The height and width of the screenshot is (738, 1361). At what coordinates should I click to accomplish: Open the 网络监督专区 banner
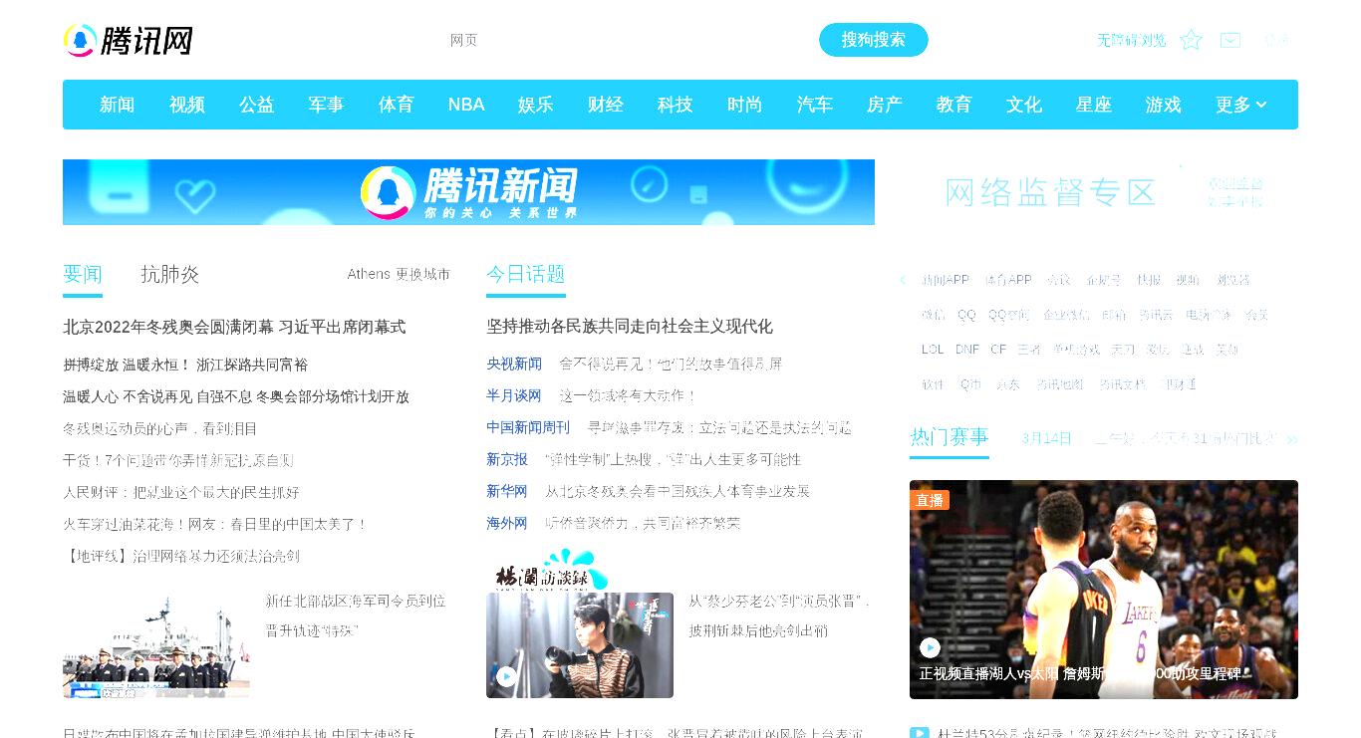pyautogui.click(x=1104, y=192)
